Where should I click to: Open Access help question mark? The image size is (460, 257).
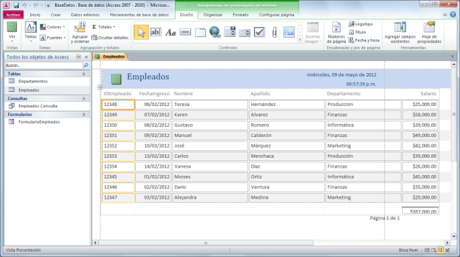coord(453,14)
